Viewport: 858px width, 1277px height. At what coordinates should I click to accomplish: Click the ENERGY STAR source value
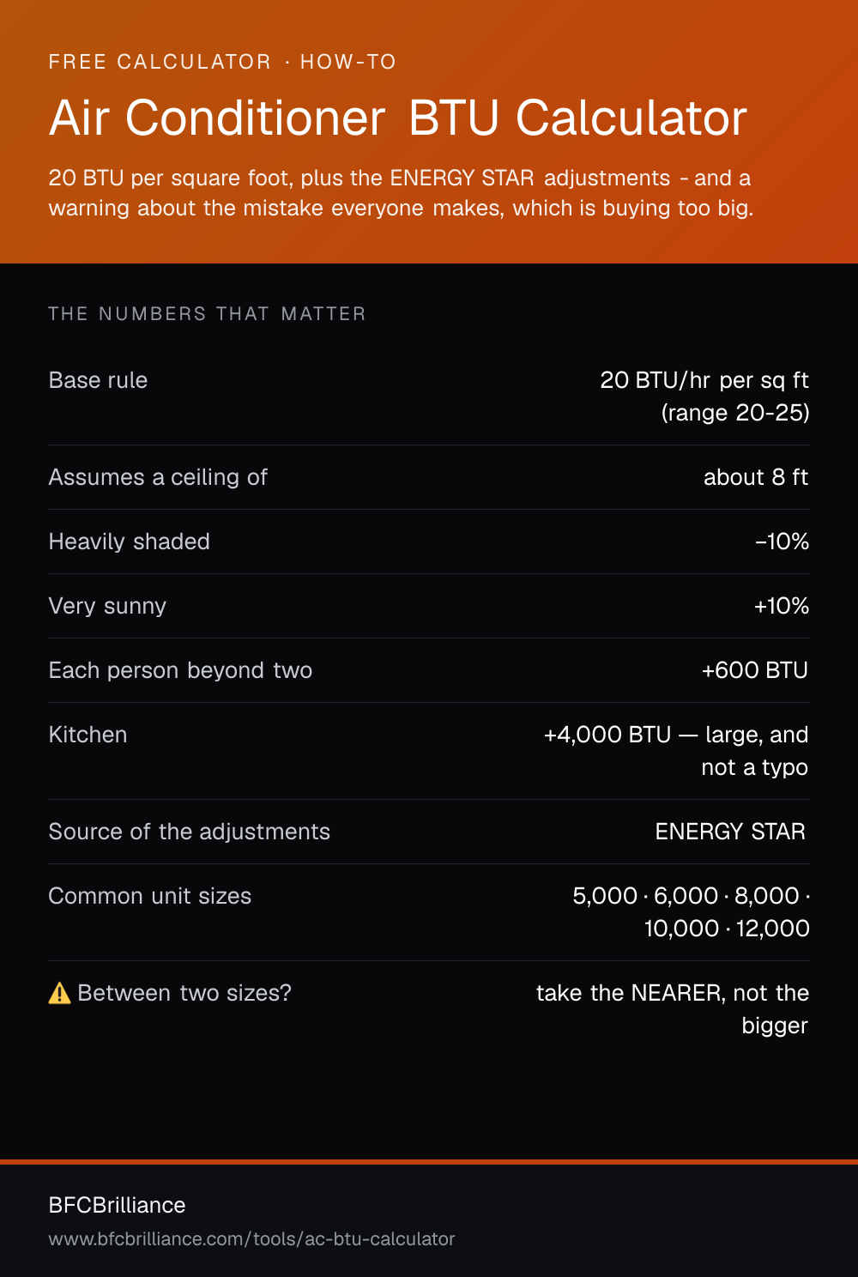click(730, 832)
